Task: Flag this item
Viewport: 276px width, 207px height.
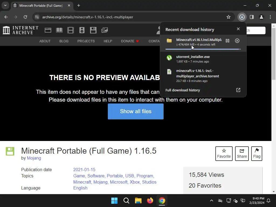Action: coord(257,154)
